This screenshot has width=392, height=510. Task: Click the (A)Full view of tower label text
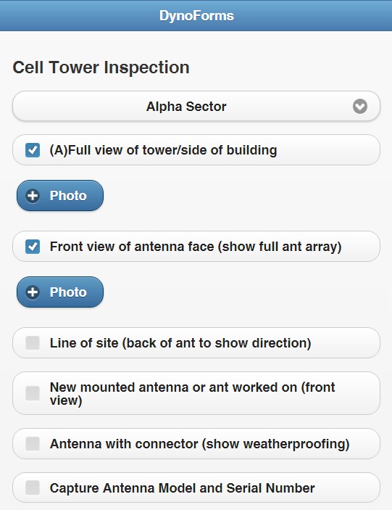tap(163, 150)
